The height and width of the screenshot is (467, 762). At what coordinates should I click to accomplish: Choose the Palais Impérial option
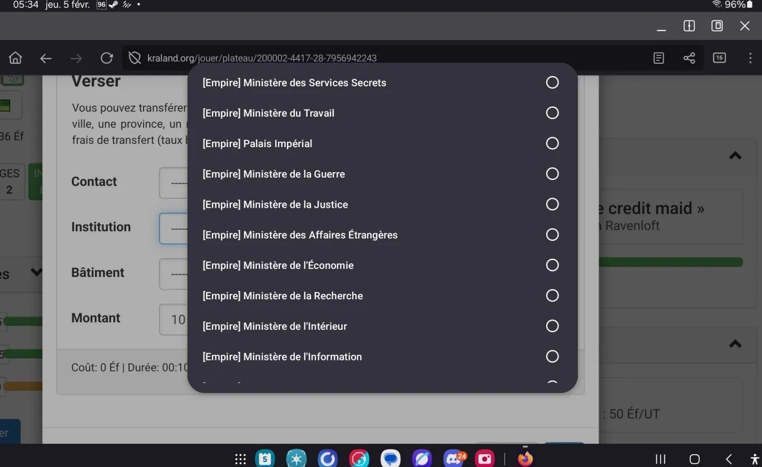pyautogui.click(x=382, y=144)
